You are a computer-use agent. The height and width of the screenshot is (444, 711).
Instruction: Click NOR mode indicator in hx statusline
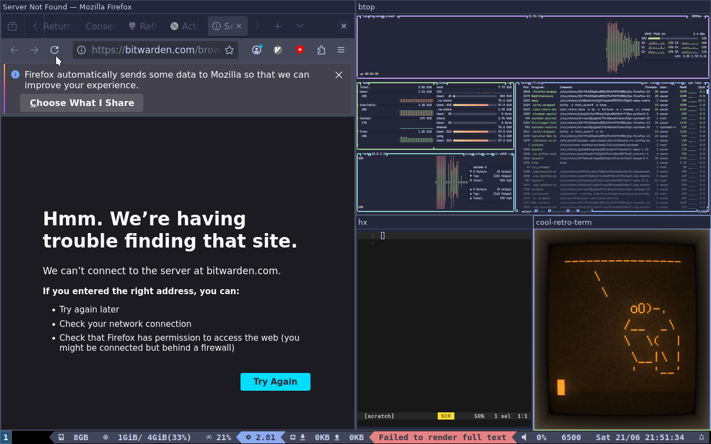[445, 416]
